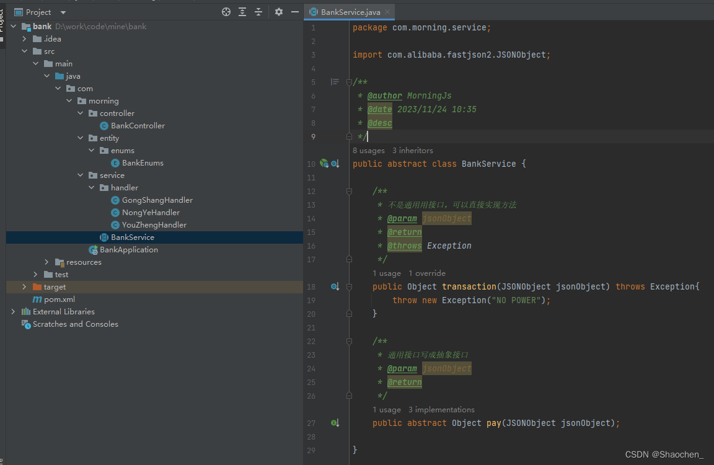Close the BankService.java tab
The width and height of the screenshot is (714, 465).
[x=387, y=12]
